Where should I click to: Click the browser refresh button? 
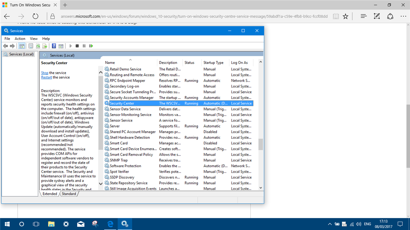[x=35, y=16]
